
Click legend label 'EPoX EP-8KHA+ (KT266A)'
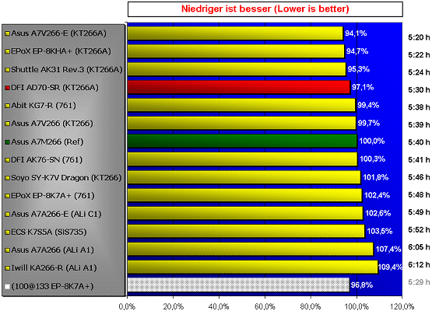click(x=61, y=51)
